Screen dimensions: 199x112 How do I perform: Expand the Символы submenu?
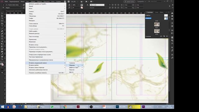[75, 63]
